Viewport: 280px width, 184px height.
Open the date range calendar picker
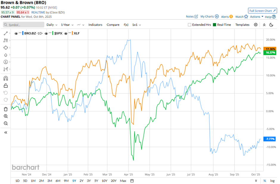tap(132, 181)
